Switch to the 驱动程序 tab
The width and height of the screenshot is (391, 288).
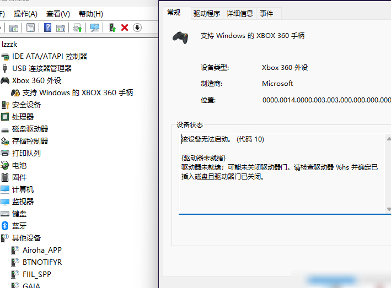tap(207, 13)
